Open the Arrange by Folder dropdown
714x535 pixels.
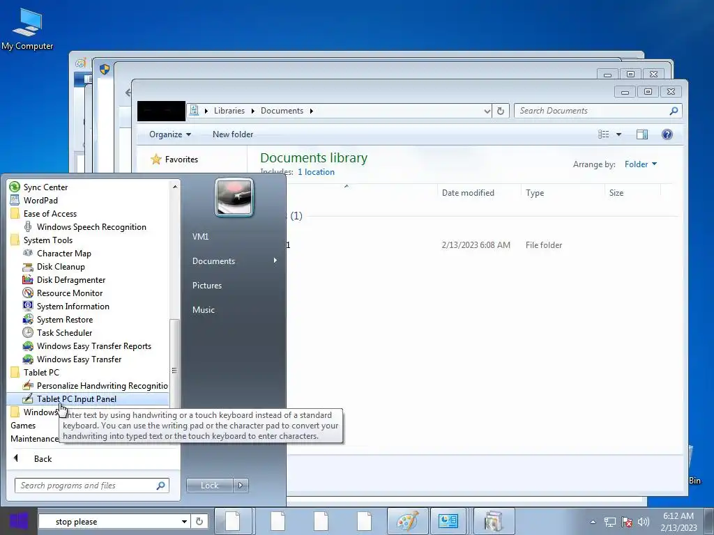pos(641,164)
